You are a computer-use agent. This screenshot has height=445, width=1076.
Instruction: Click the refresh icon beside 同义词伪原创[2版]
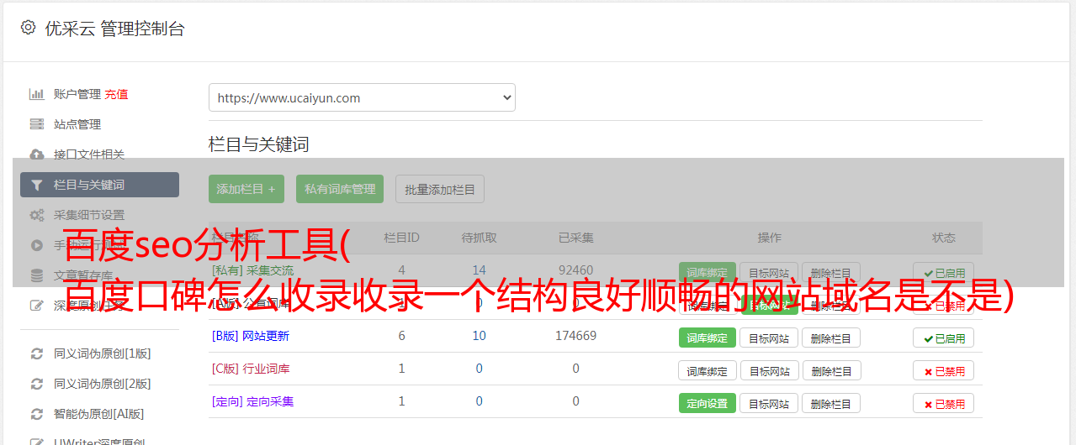36,384
